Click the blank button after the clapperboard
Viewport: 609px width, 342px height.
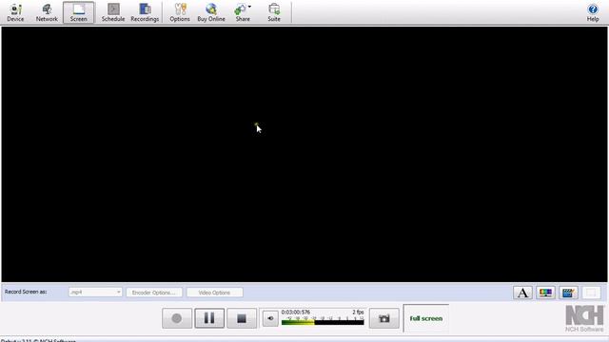[591, 293]
